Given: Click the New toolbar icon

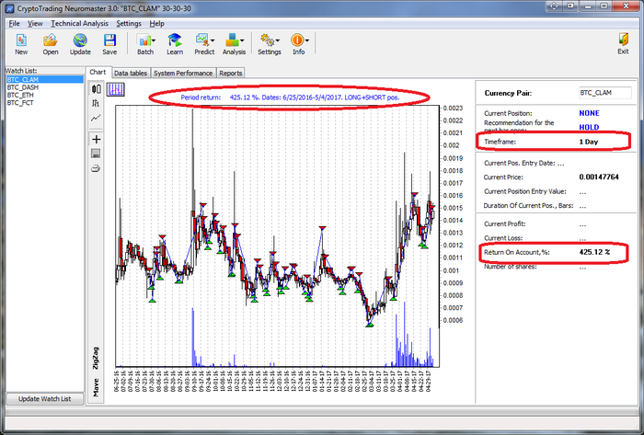Looking at the screenshot, I should coord(21,40).
